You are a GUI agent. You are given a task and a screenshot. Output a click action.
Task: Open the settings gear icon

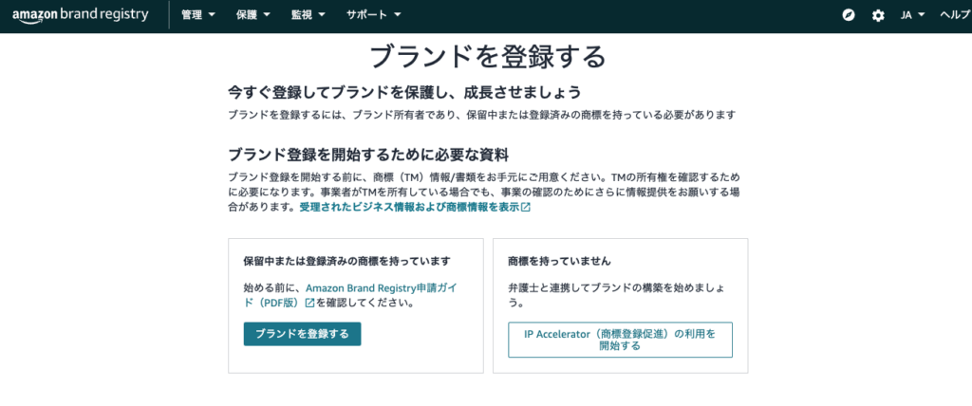click(878, 15)
